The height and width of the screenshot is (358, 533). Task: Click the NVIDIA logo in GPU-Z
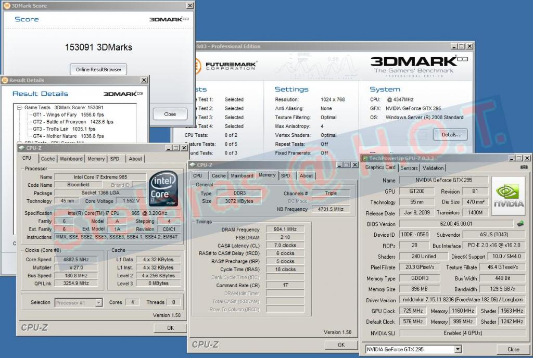tap(509, 196)
